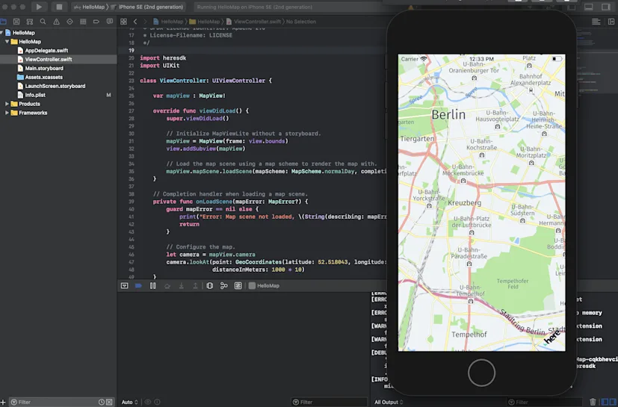Viewport: 618px width, 407px height.
Task: Click the variables view Filter field
Action: 329,402
